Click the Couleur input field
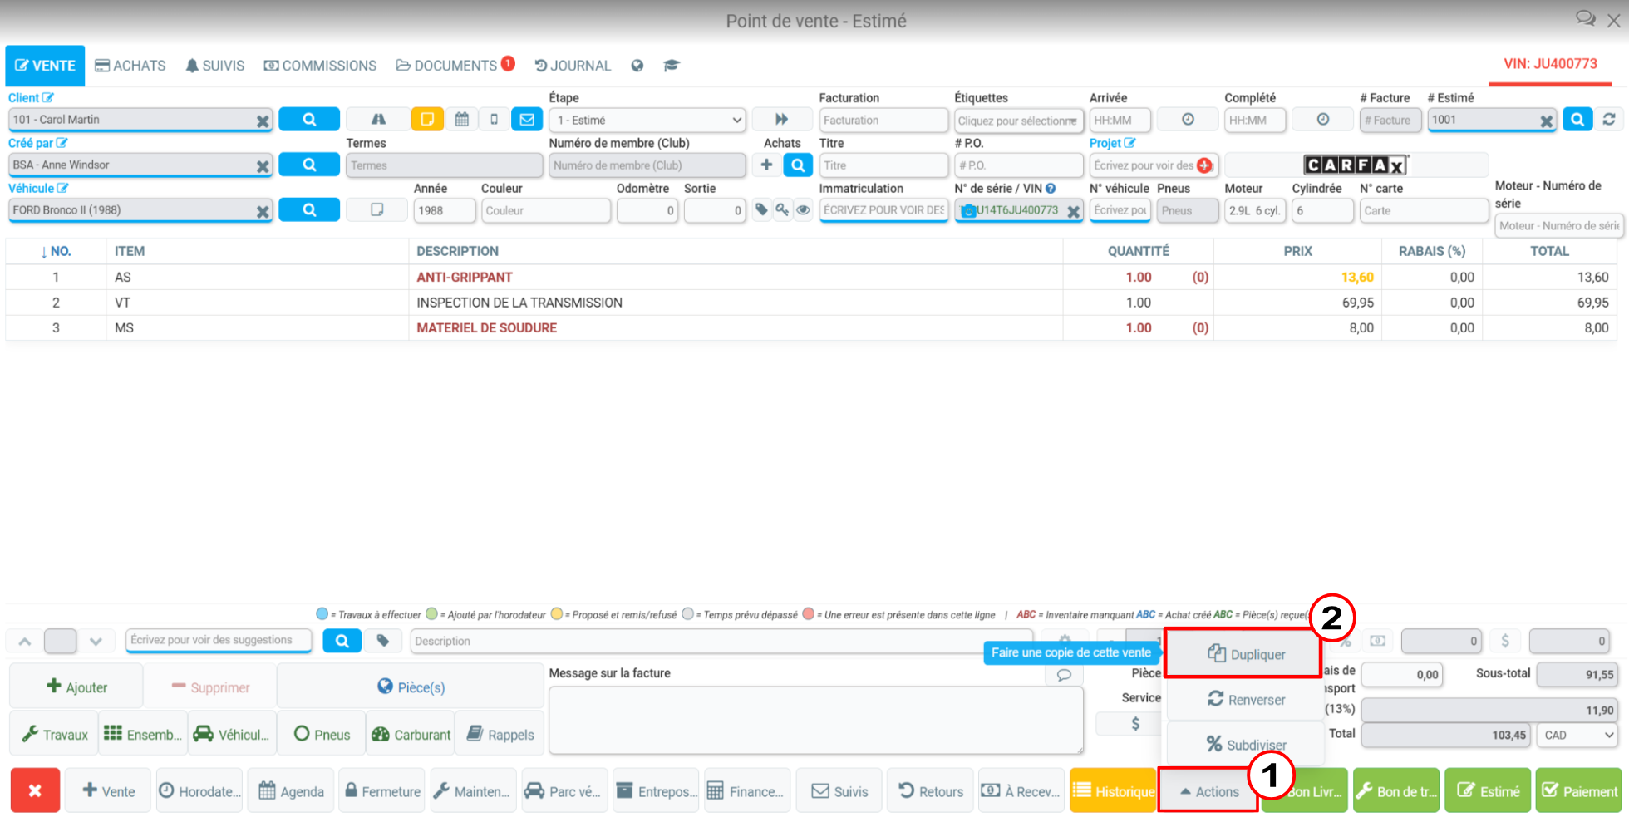Viewport: 1629px width, 822px height. pyautogui.click(x=545, y=210)
